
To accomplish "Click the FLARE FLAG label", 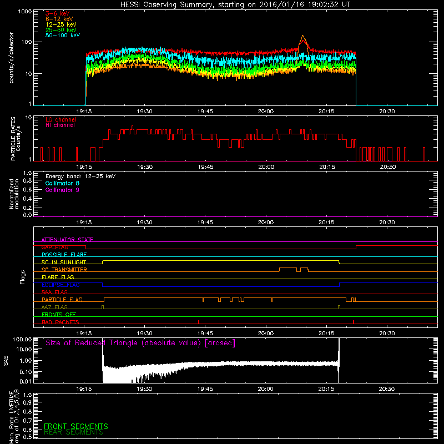I will (58, 277).
